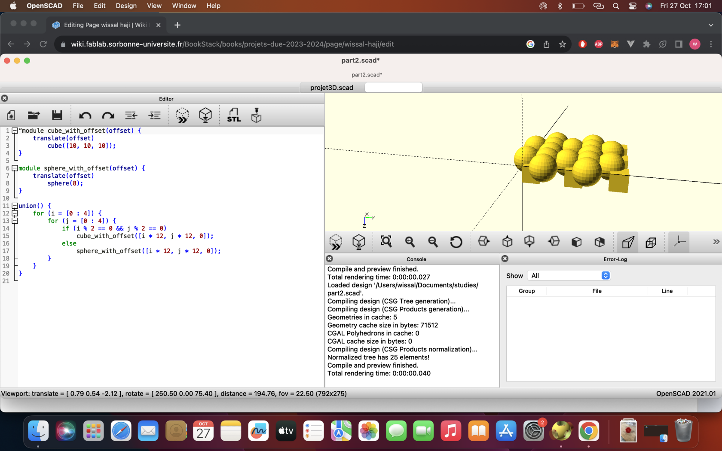Click the Send to 3D printer icon
Viewport: 722px width, 451px height.
[x=257, y=116]
